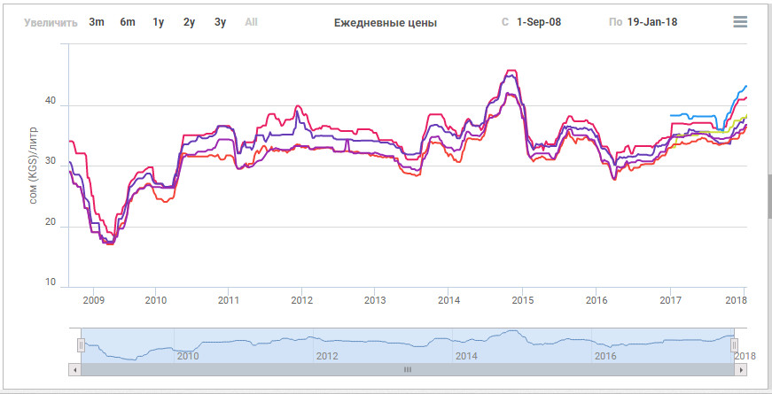Screen dimensions: 772x394
Task: Click the chart title Ежедневные цены
Action: tap(385, 22)
